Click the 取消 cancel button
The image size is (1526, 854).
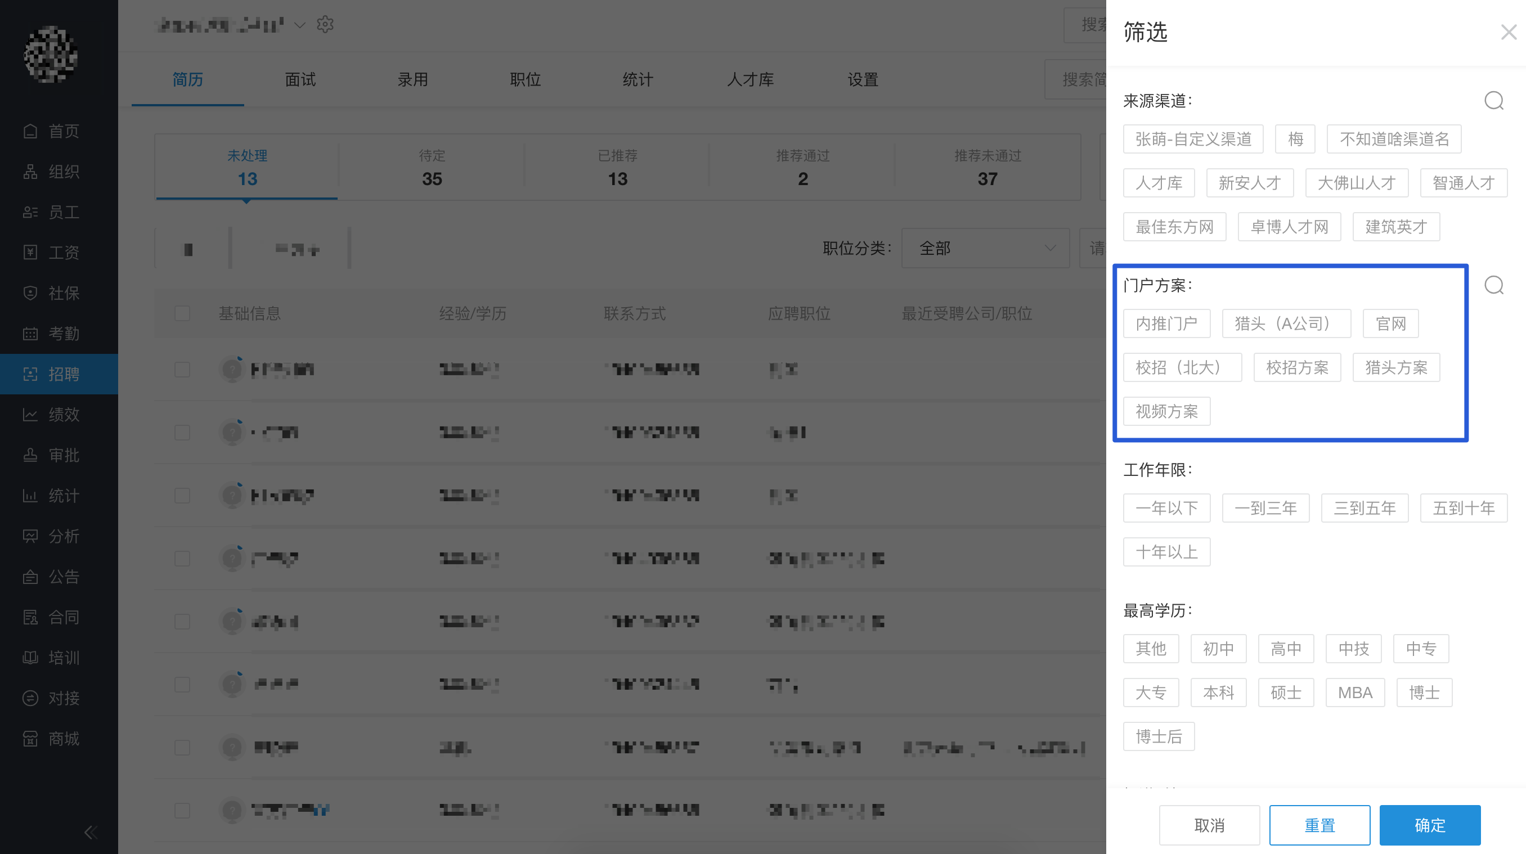pos(1209,825)
